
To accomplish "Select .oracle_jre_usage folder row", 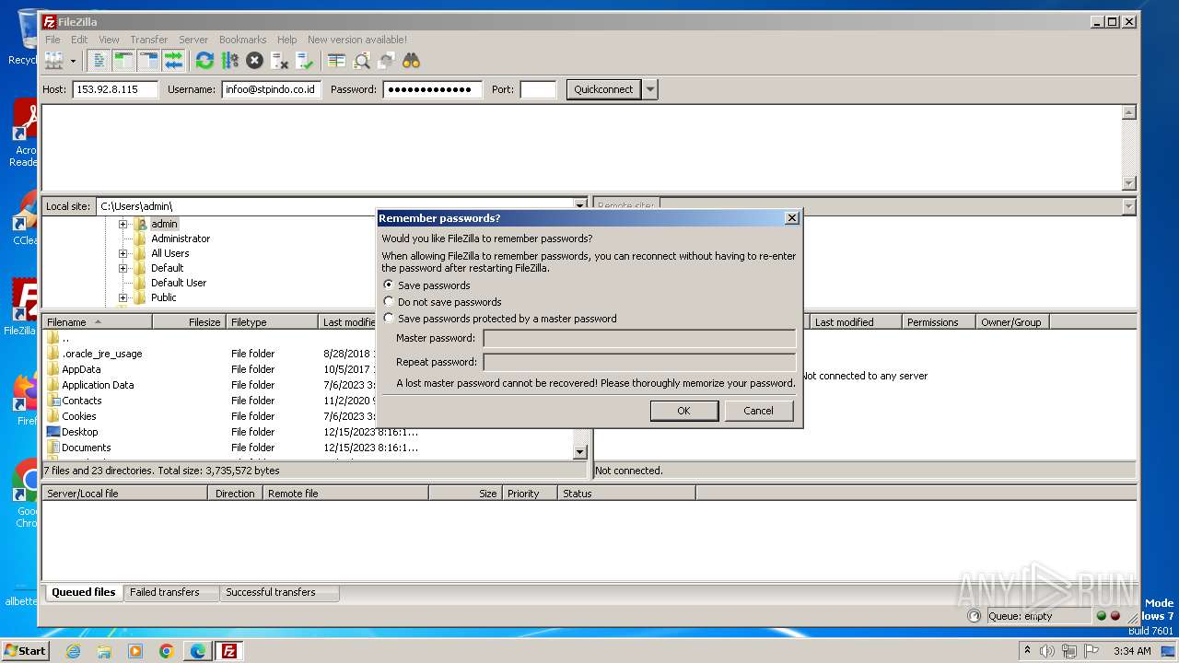I will 102,354.
